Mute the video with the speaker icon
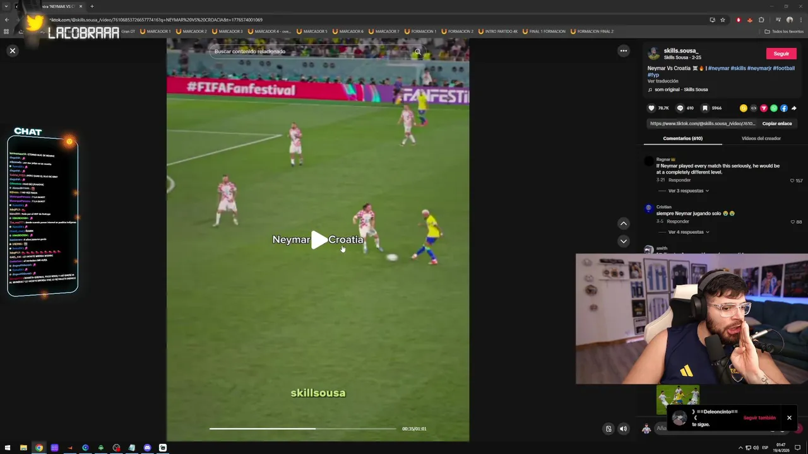 tap(623, 429)
